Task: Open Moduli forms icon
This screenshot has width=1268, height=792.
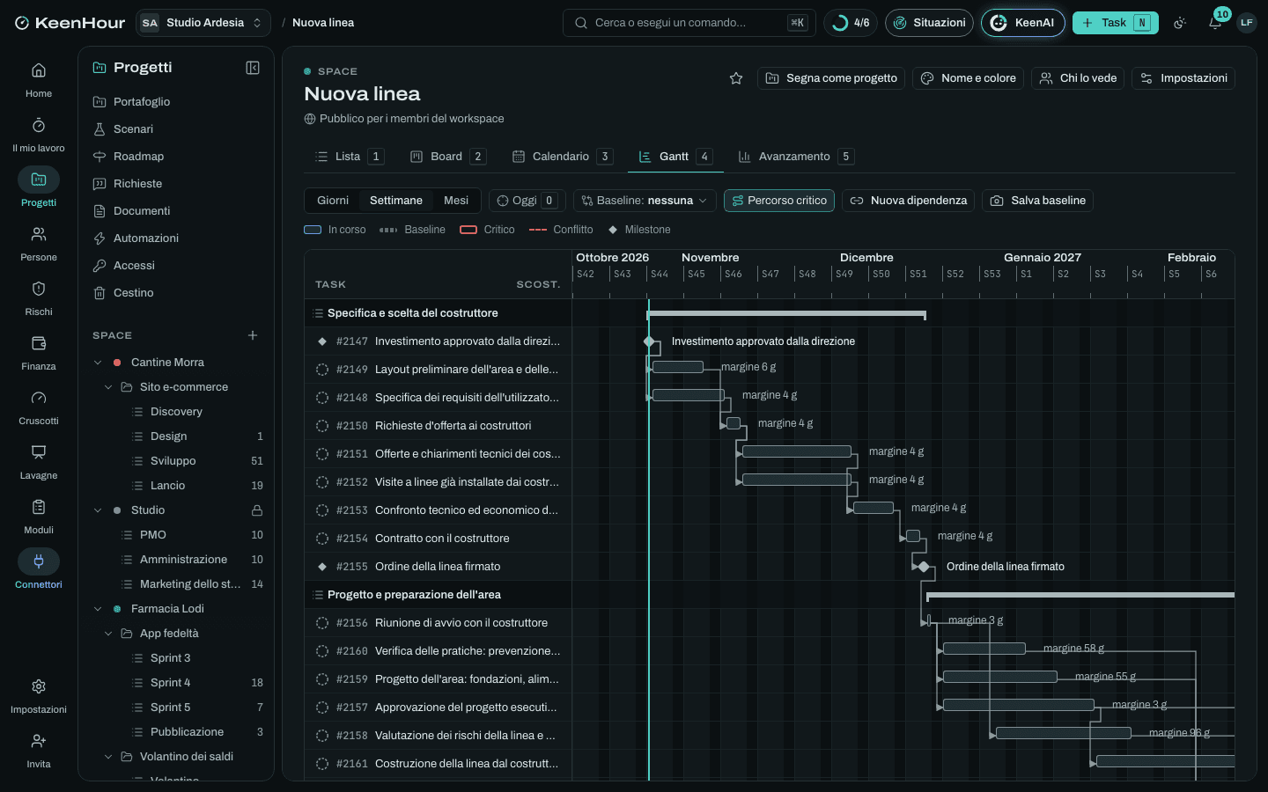Action: [39, 507]
